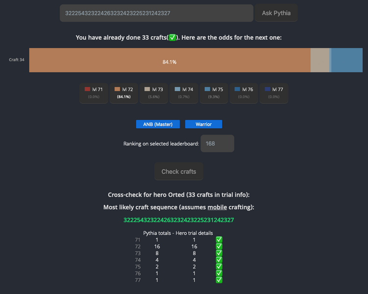Click the green checkmark in the crafts heading

coord(172,38)
